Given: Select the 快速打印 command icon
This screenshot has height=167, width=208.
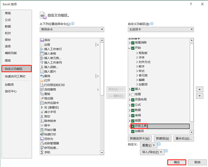Looking at the screenshot, I should pyautogui.click(x=42, y=135).
